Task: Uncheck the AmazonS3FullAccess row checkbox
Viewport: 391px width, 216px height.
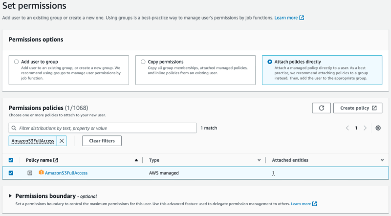Action: (x=11, y=173)
